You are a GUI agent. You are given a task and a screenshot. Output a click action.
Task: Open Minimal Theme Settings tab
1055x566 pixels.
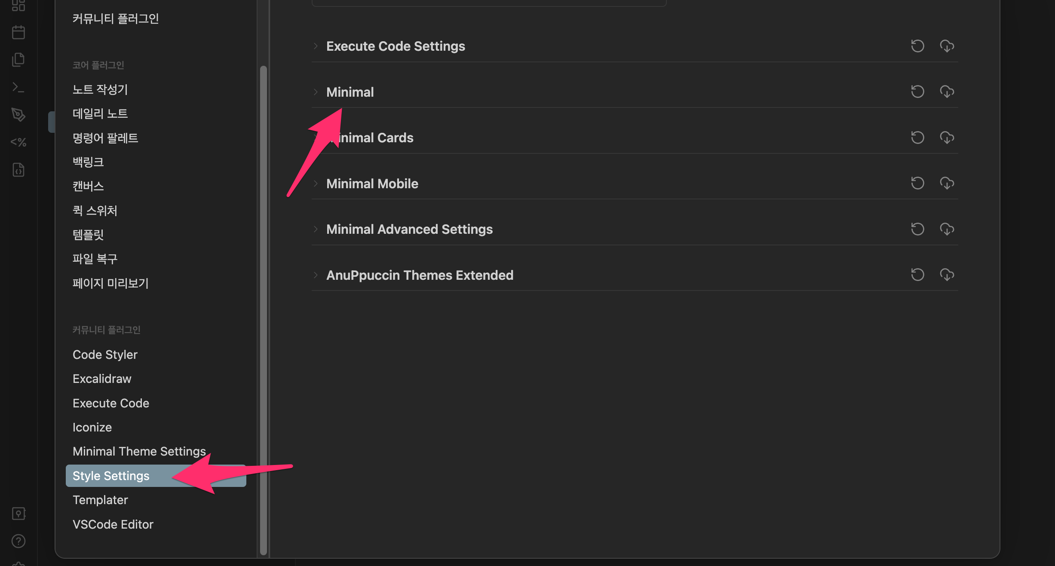(x=139, y=451)
